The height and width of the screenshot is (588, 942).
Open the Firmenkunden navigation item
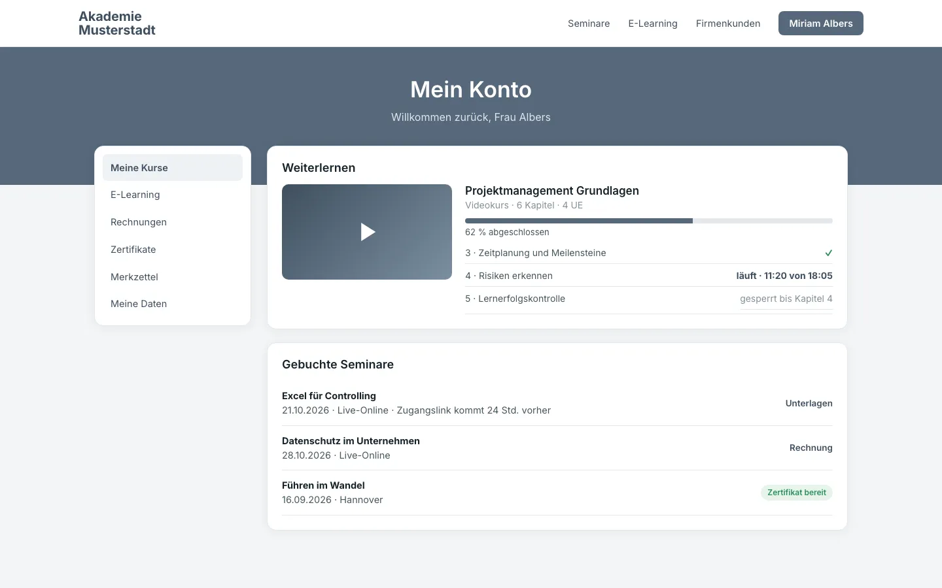point(728,24)
